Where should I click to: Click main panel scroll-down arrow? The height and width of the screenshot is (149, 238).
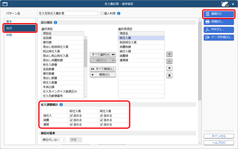[200, 143]
